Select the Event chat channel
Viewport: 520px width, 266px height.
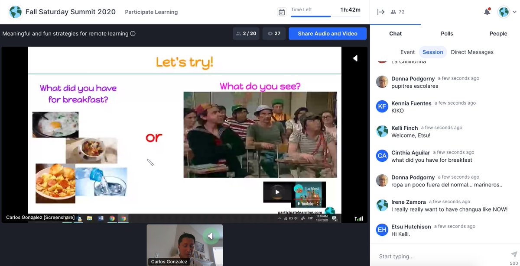click(407, 52)
